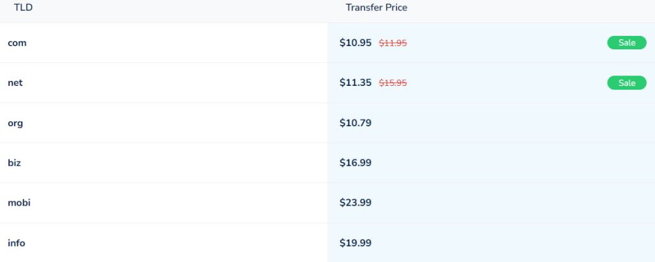Click the Sale badge in the com row

626,43
